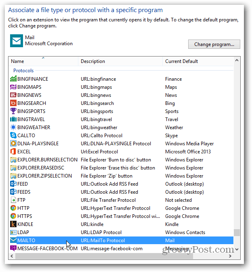Click the DLNA-PLAYSINGLE media player icon
This screenshot has width=252, height=272.
click(13, 143)
